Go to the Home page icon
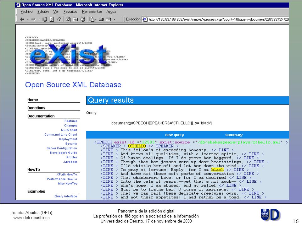This screenshot has height=226, width=302. click(59, 19)
